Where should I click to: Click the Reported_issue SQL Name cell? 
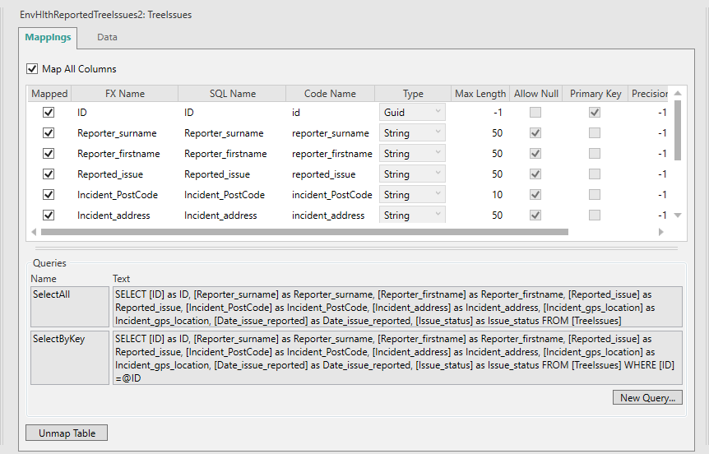[x=217, y=174]
